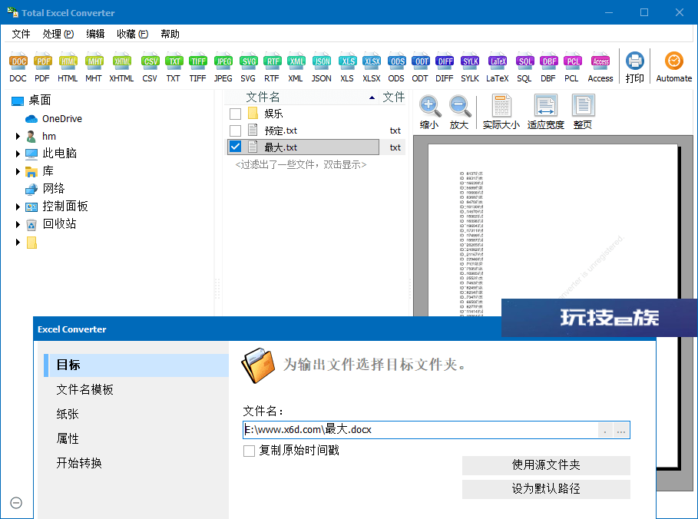698x519 pixels.
Task: Click the 放大 magnifier icon
Action: [459, 112]
